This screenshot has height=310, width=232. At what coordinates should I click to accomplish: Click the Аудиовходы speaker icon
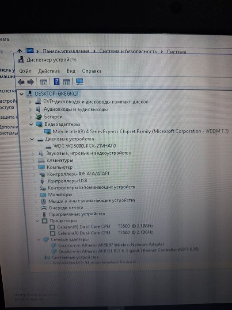point(38,109)
